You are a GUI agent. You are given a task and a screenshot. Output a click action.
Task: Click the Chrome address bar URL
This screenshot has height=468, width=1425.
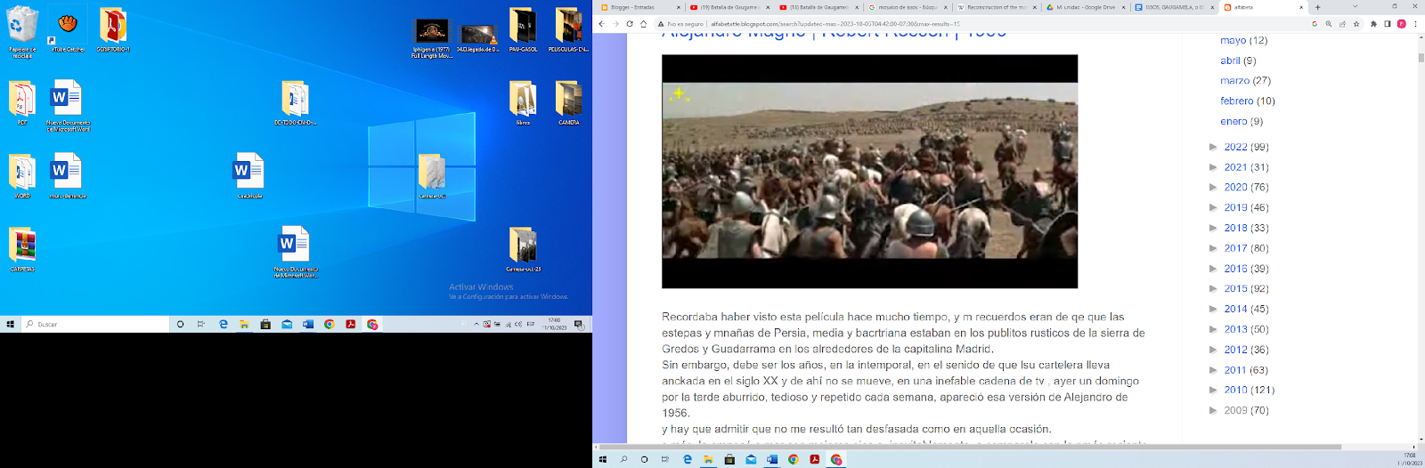point(835,24)
